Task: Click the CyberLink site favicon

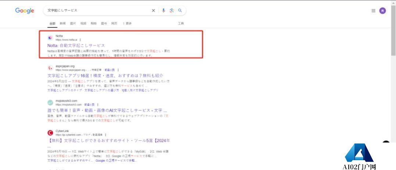Action: tap(50, 133)
